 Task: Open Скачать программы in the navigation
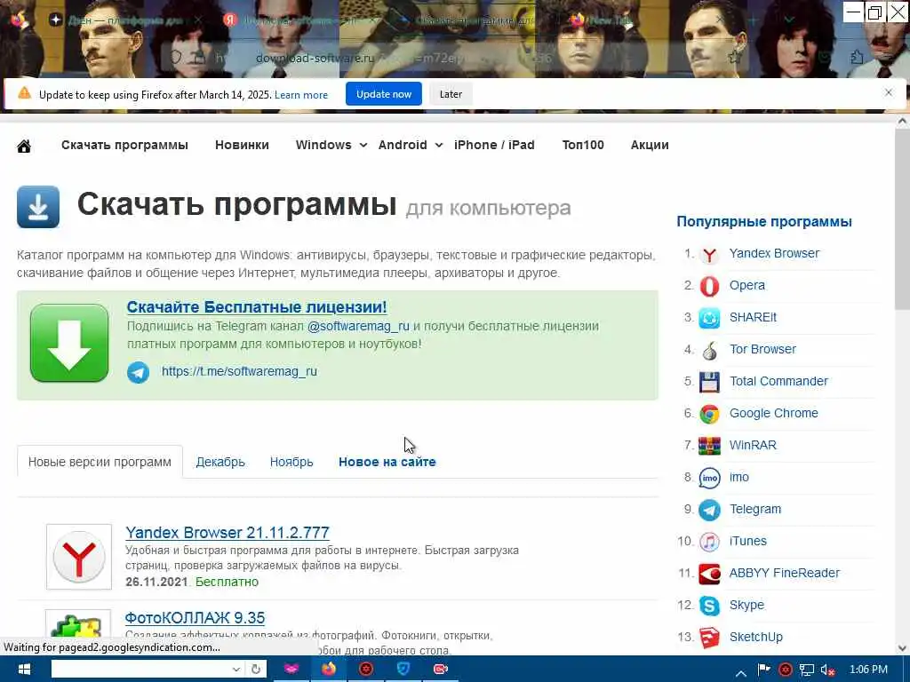(124, 145)
